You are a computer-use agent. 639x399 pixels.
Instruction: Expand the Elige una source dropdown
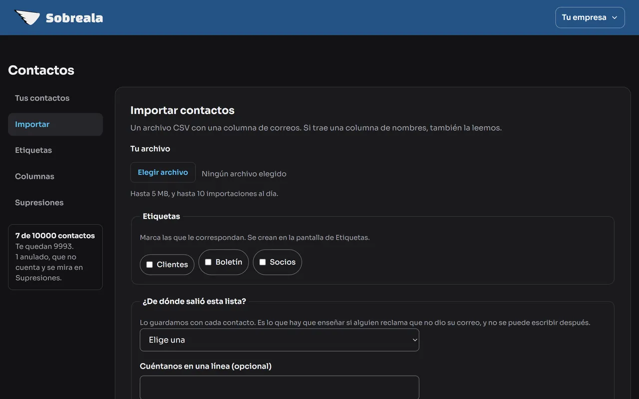coord(280,340)
